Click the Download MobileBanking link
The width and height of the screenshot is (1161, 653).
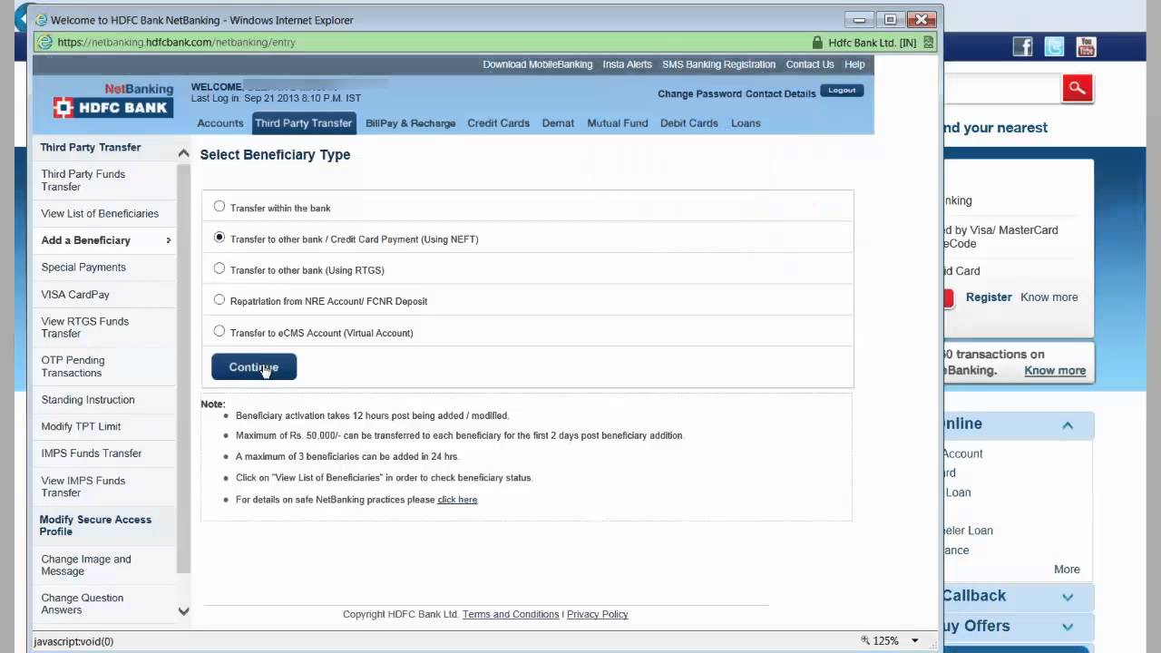coord(537,64)
